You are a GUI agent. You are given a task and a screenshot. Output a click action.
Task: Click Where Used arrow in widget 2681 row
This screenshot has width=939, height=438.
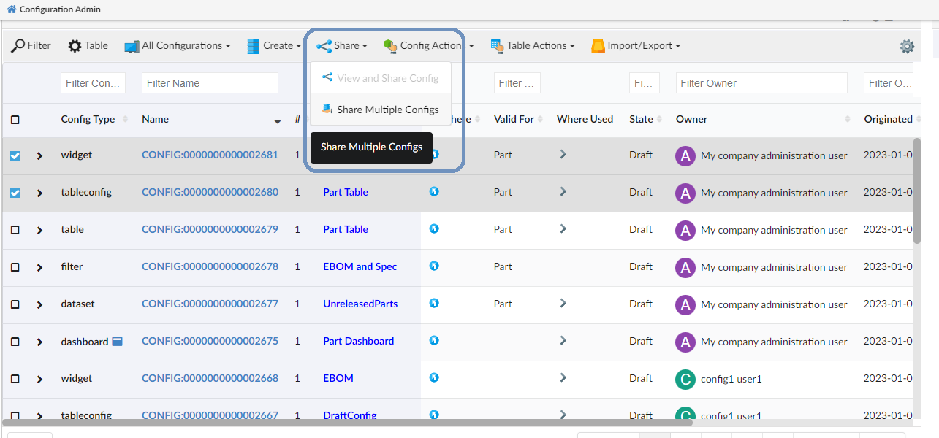pos(563,155)
